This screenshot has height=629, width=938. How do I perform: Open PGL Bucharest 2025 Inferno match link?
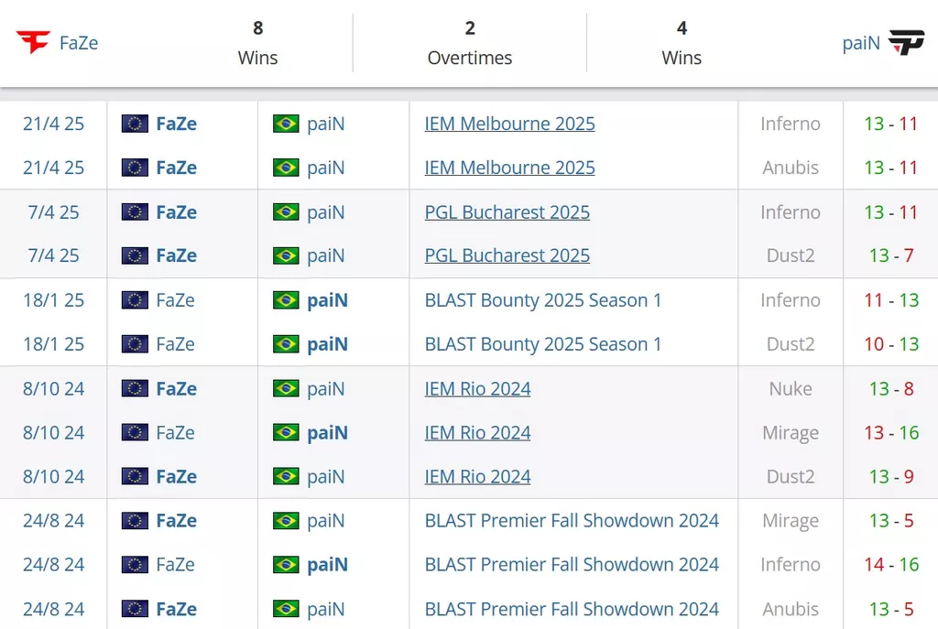507,212
